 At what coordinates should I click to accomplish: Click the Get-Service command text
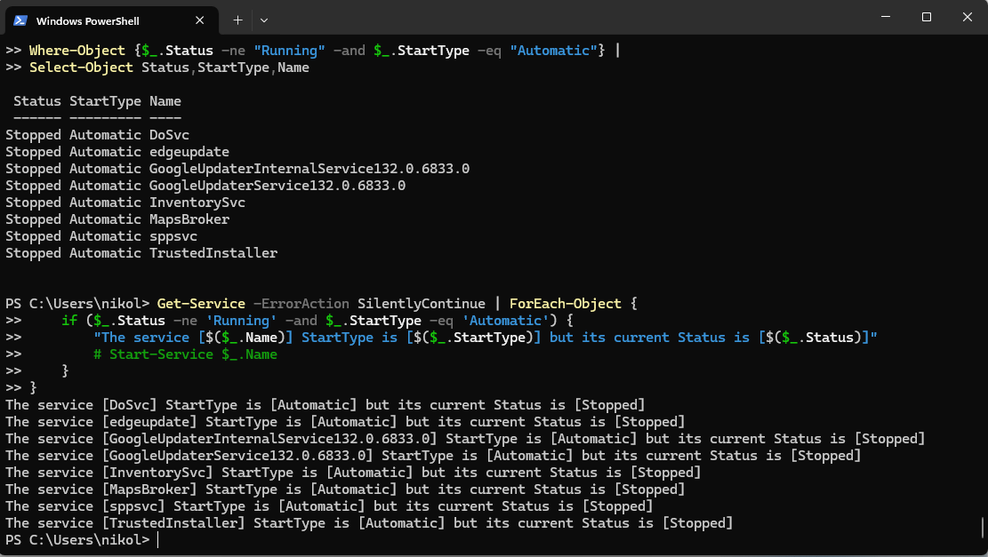click(x=201, y=304)
